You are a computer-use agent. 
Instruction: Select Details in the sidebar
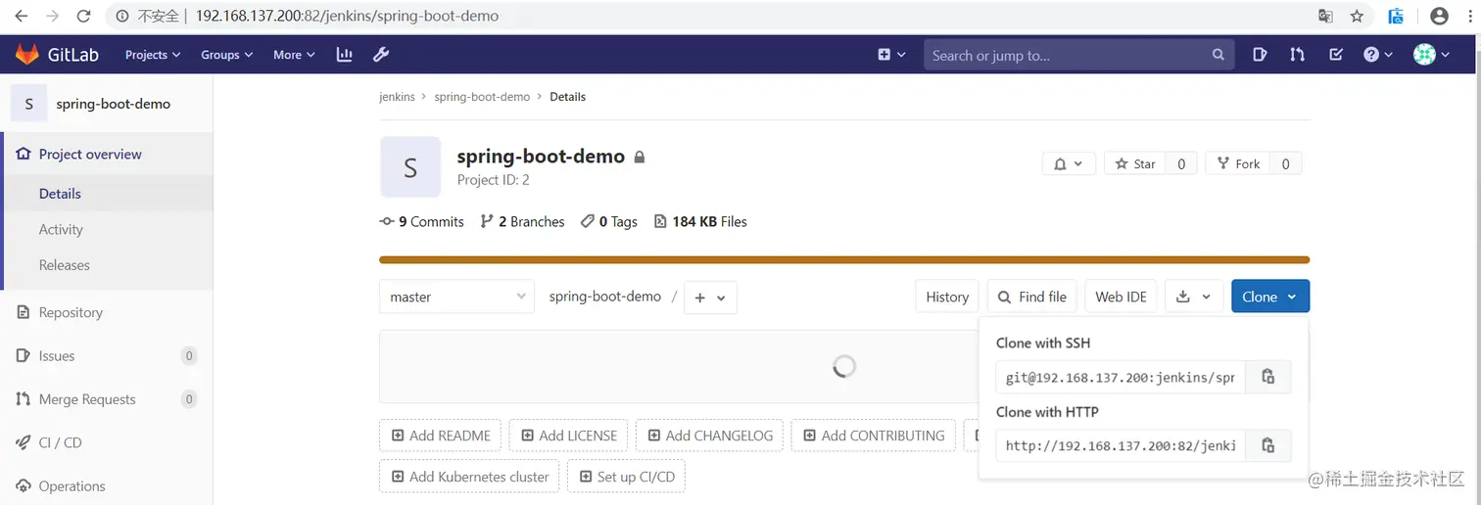point(60,194)
